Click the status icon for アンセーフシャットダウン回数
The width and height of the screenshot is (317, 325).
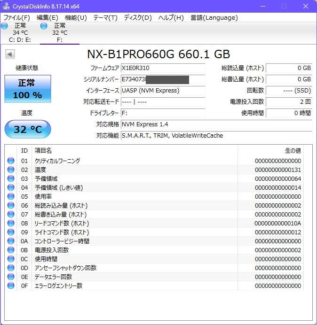coord(11,268)
